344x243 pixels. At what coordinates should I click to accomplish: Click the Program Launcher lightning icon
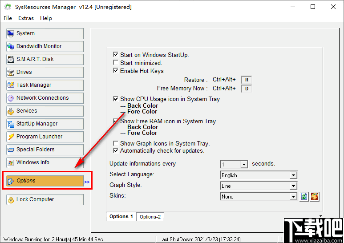pyautogui.click(x=11, y=137)
